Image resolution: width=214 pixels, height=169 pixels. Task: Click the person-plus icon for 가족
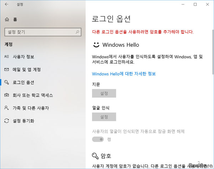tap(6, 108)
